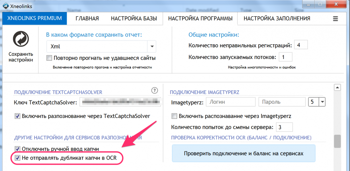
Task: Uncheck Включить разпознование через TextCaptchaSolver
Action: click(17, 116)
